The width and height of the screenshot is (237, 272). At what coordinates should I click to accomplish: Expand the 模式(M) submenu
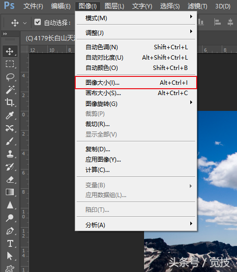136,18
